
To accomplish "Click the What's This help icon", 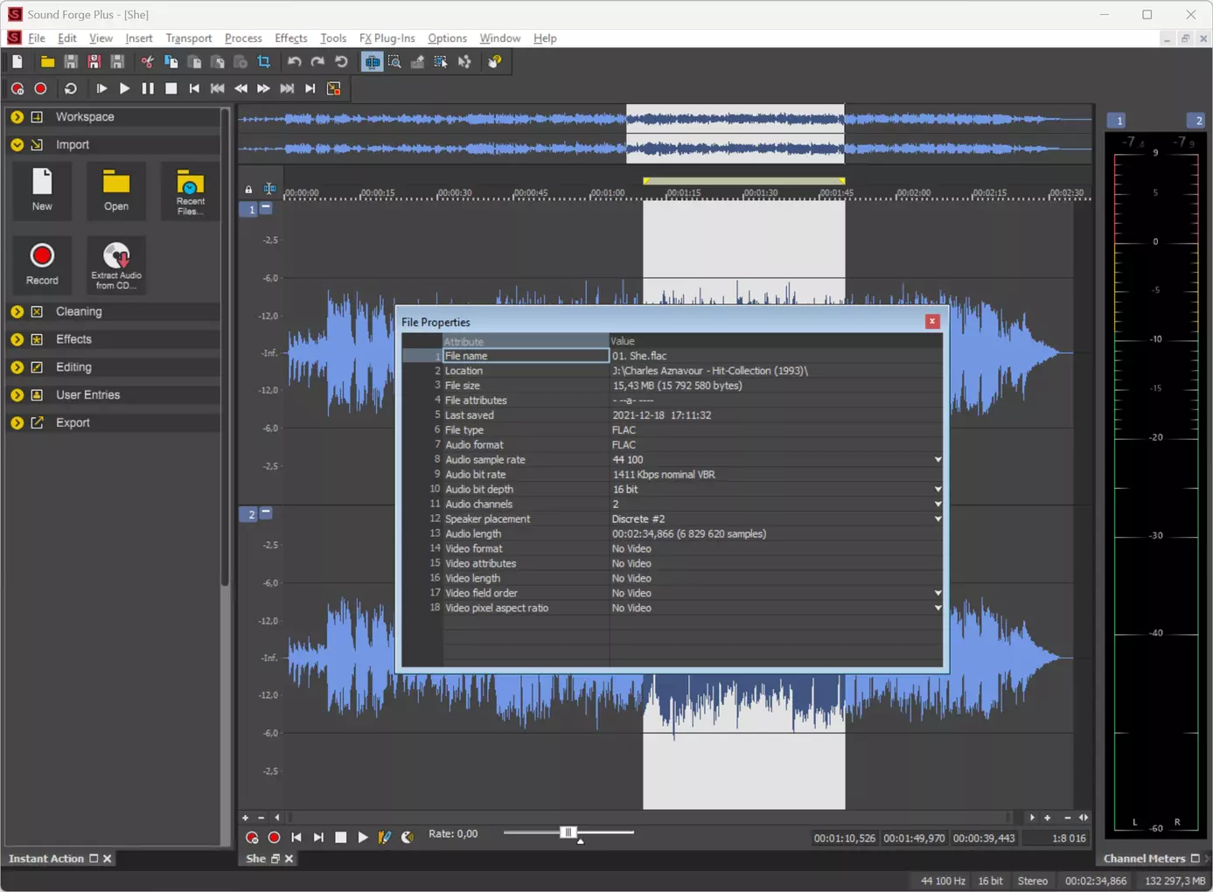I will point(495,62).
